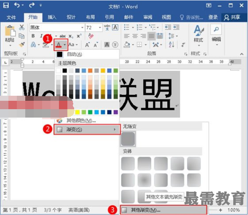Open the 文件 File tab
This screenshot has height=215, width=248.
click(x=11, y=17)
